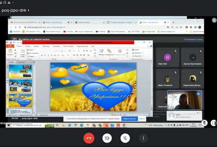217x147 pixels.
Task: Open the Фигуры shapes gallery
Action: click(x=101, y=52)
